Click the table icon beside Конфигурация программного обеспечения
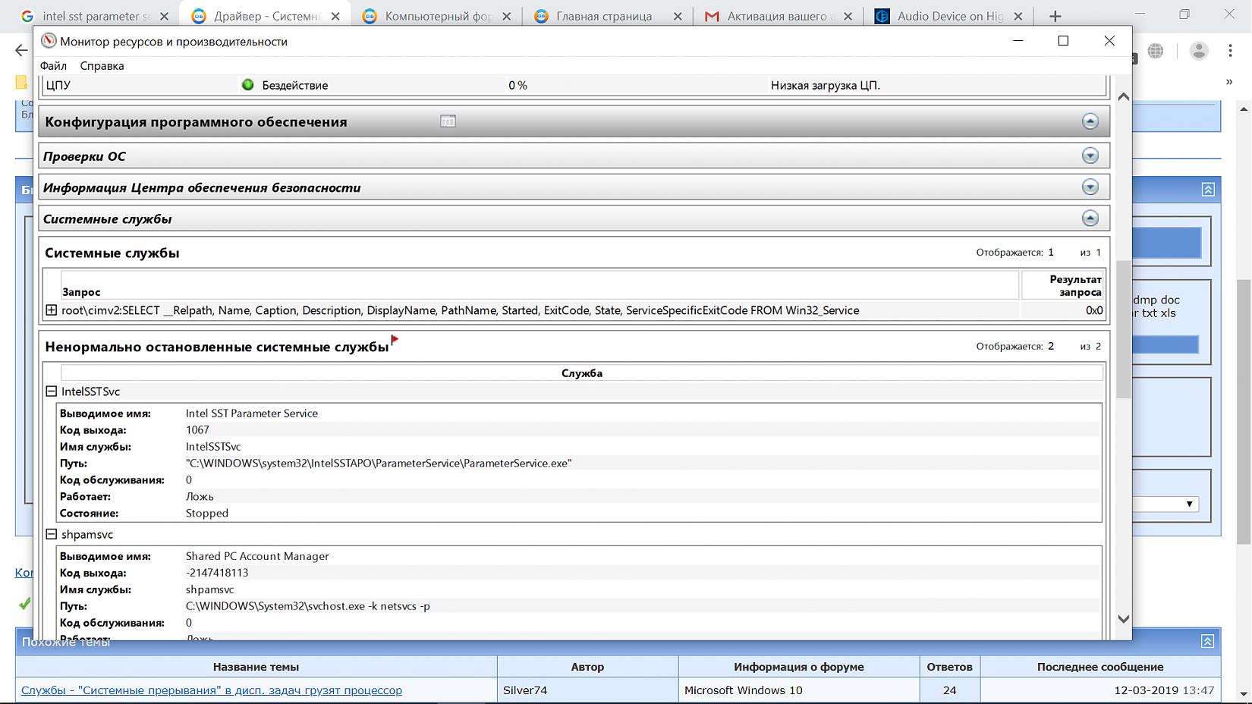The height and width of the screenshot is (704, 1252). [x=448, y=121]
